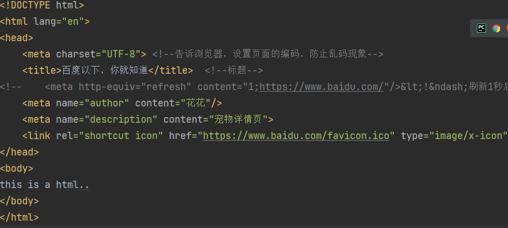Viewport: 508px width, 228px height.
Task: Click the closing html tag
Action: pos(19,217)
